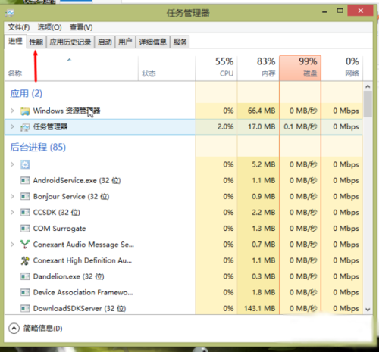Click the Bonjour Service process icon
Viewport: 379px width, 352px height.
(x=25, y=196)
